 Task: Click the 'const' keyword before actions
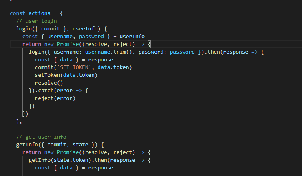pyautogui.click(x=18, y=13)
